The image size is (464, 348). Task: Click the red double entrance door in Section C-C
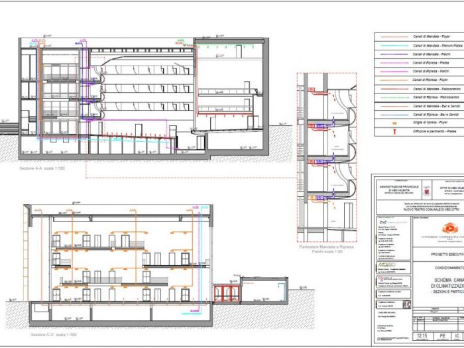coord(227,293)
